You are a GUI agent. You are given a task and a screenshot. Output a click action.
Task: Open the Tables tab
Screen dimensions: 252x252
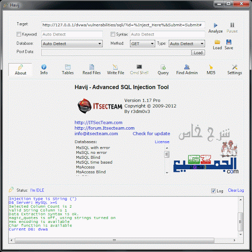pos(68,70)
